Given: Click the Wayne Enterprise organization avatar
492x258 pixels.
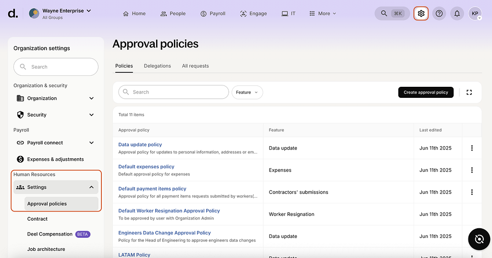Looking at the screenshot, I should click(34, 13).
